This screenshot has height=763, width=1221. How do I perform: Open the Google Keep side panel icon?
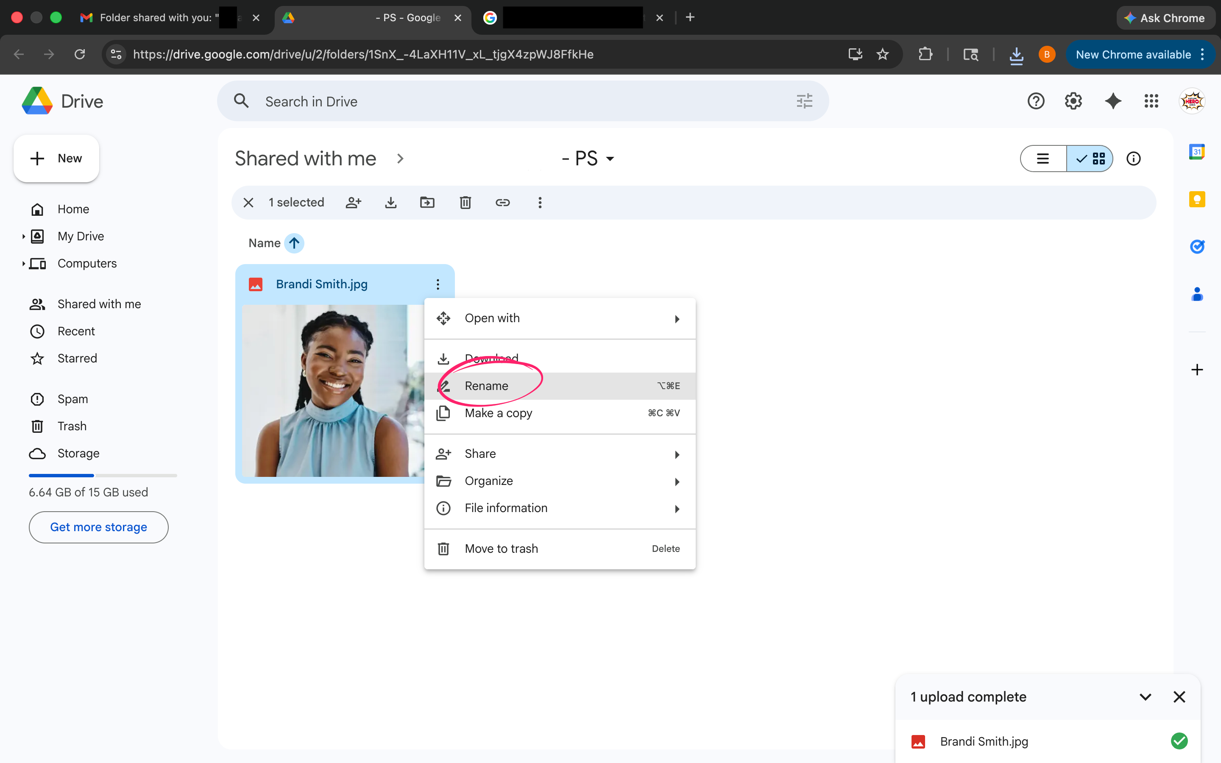[1197, 199]
